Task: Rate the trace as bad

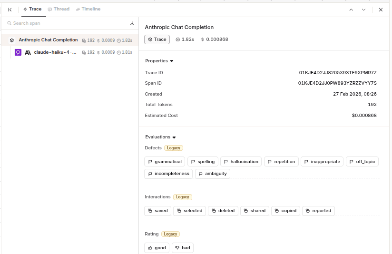Action: click(x=183, y=248)
